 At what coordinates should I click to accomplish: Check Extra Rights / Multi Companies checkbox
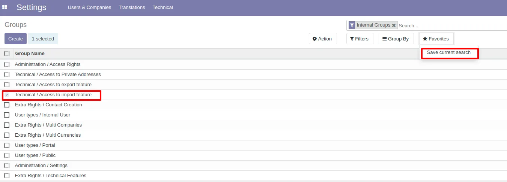coord(7,125)
